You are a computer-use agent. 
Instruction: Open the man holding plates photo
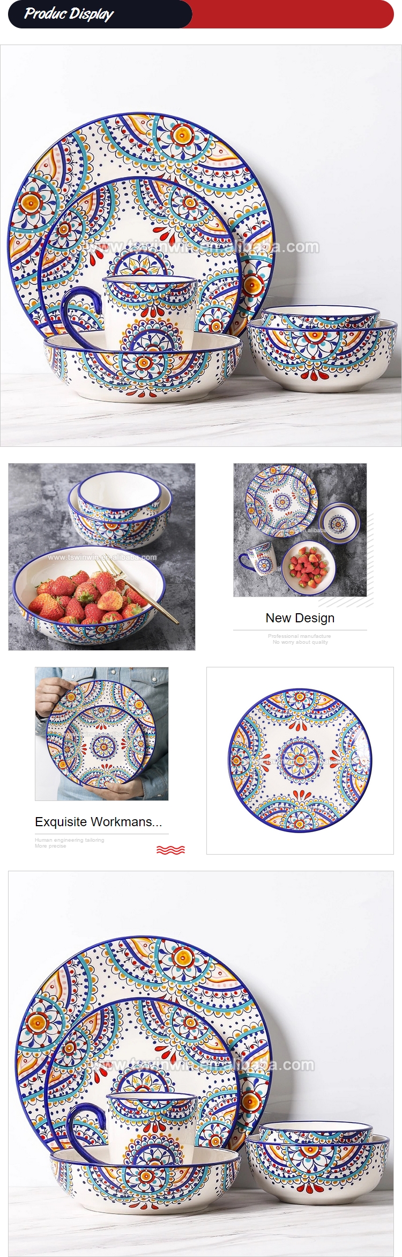102,734
